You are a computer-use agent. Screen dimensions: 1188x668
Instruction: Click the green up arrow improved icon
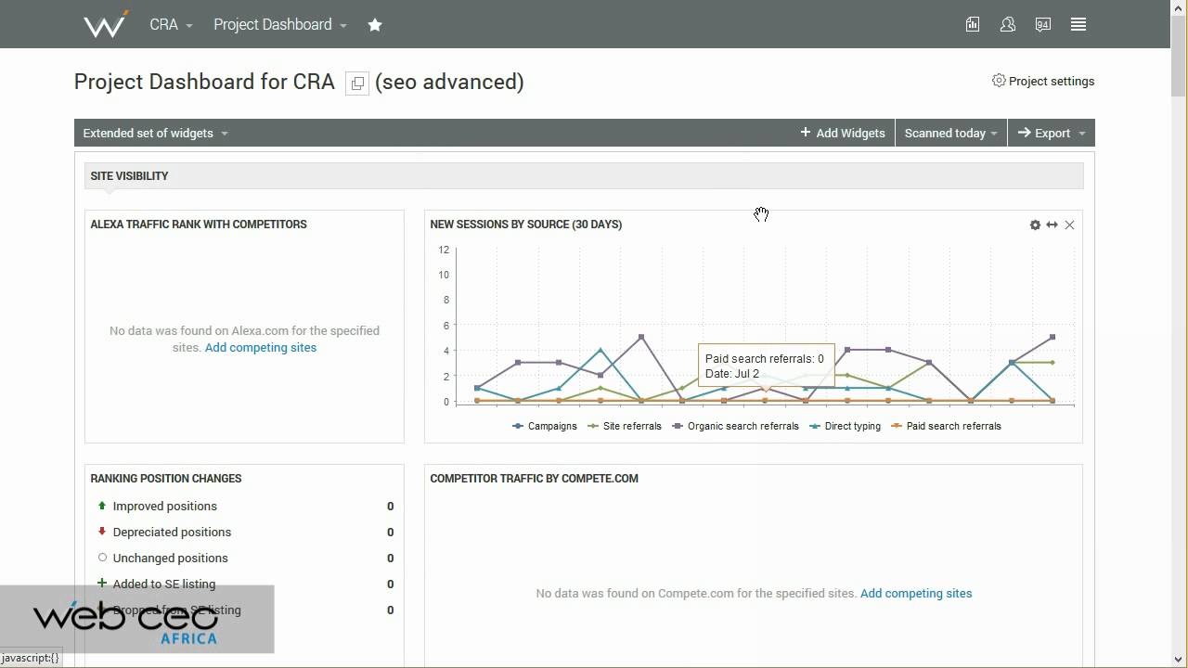pos(102,506)
